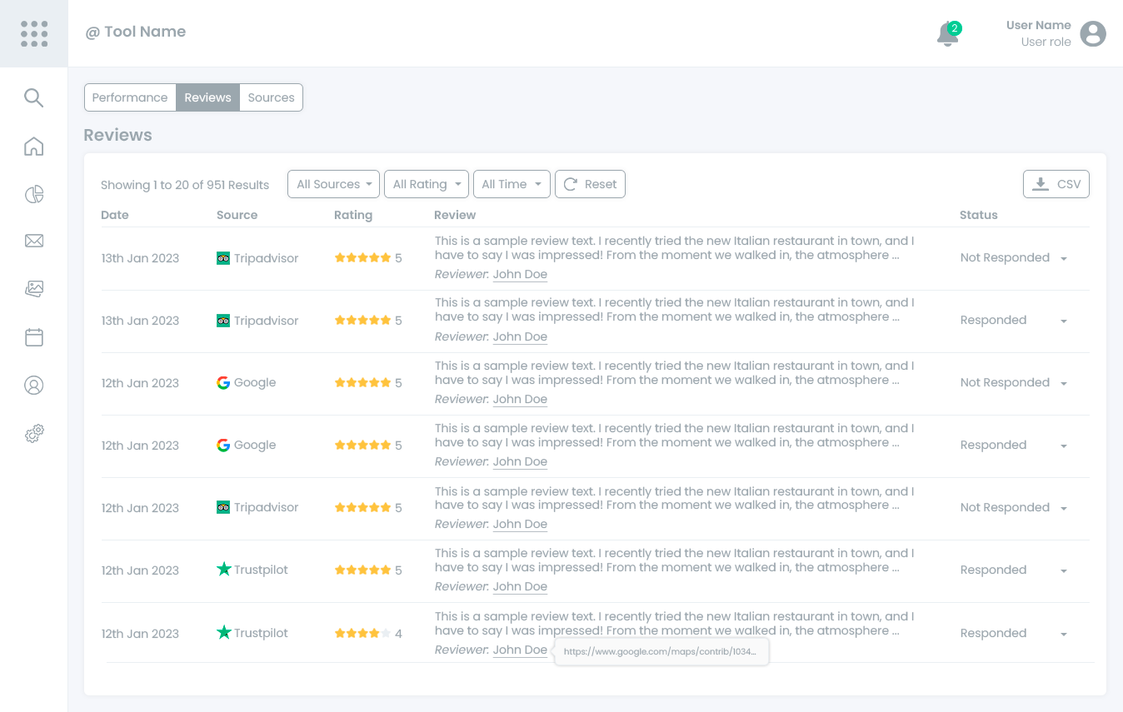Open the All Time filter dropdown
1123x712 pixels.
pyautogui.click(x=512, y=184)
